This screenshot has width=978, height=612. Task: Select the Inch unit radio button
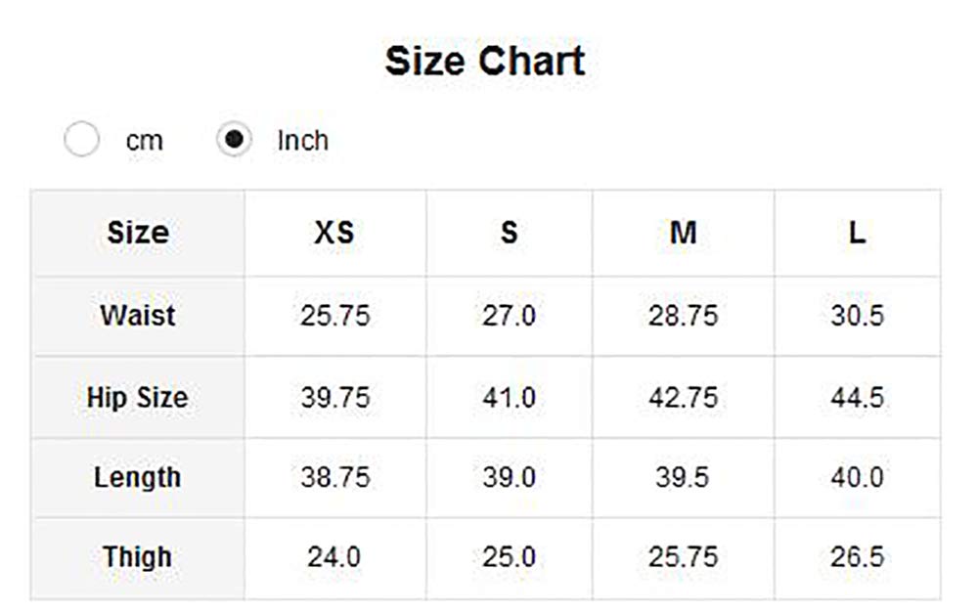click(x=234, y=140)
